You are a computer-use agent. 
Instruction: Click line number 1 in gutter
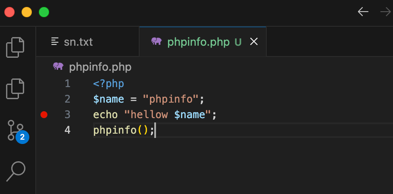[x=67, y=84]
